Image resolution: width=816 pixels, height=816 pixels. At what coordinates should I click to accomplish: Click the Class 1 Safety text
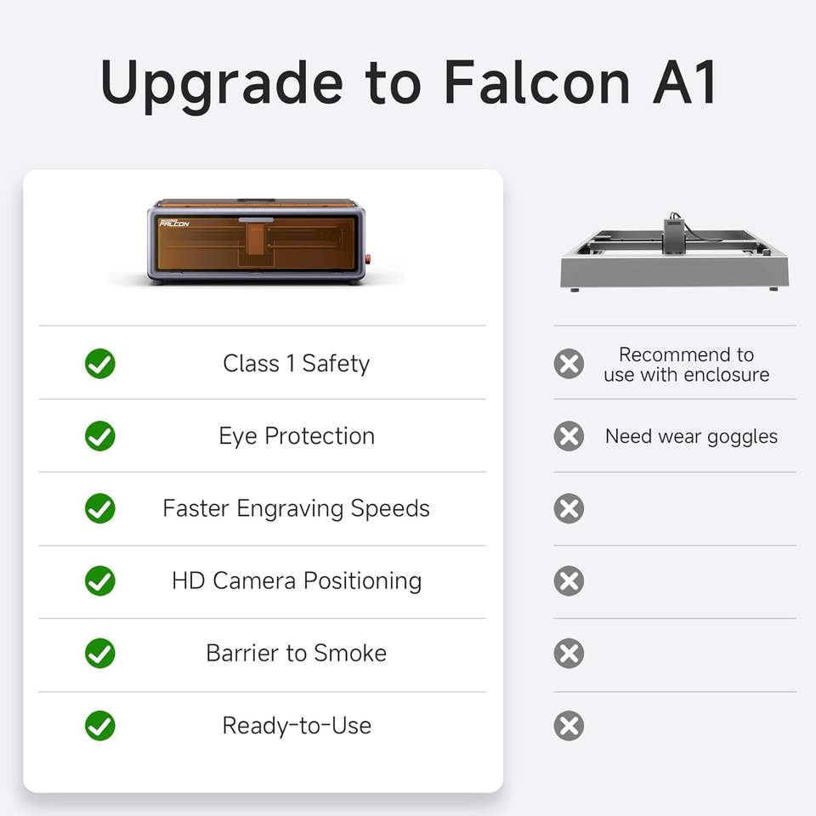(296, 364)
